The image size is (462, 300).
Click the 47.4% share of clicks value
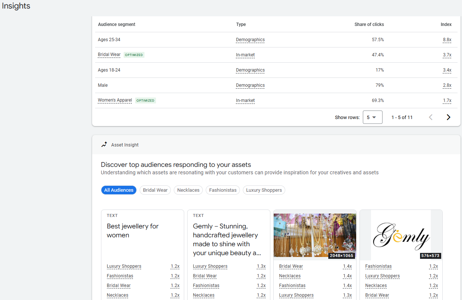[x=378, y=55]
